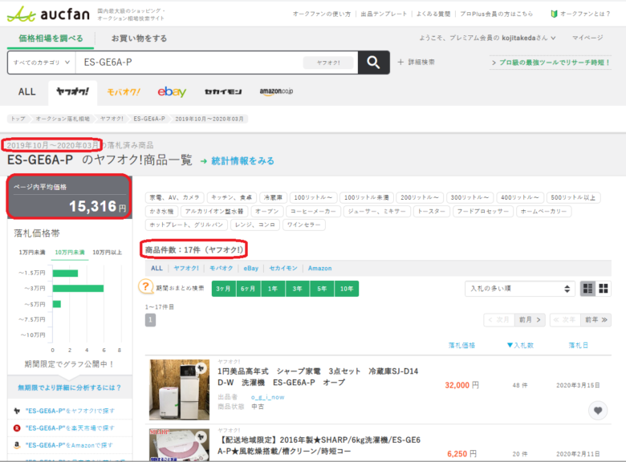Click よくある質問 header link

(x=433, y=14)
